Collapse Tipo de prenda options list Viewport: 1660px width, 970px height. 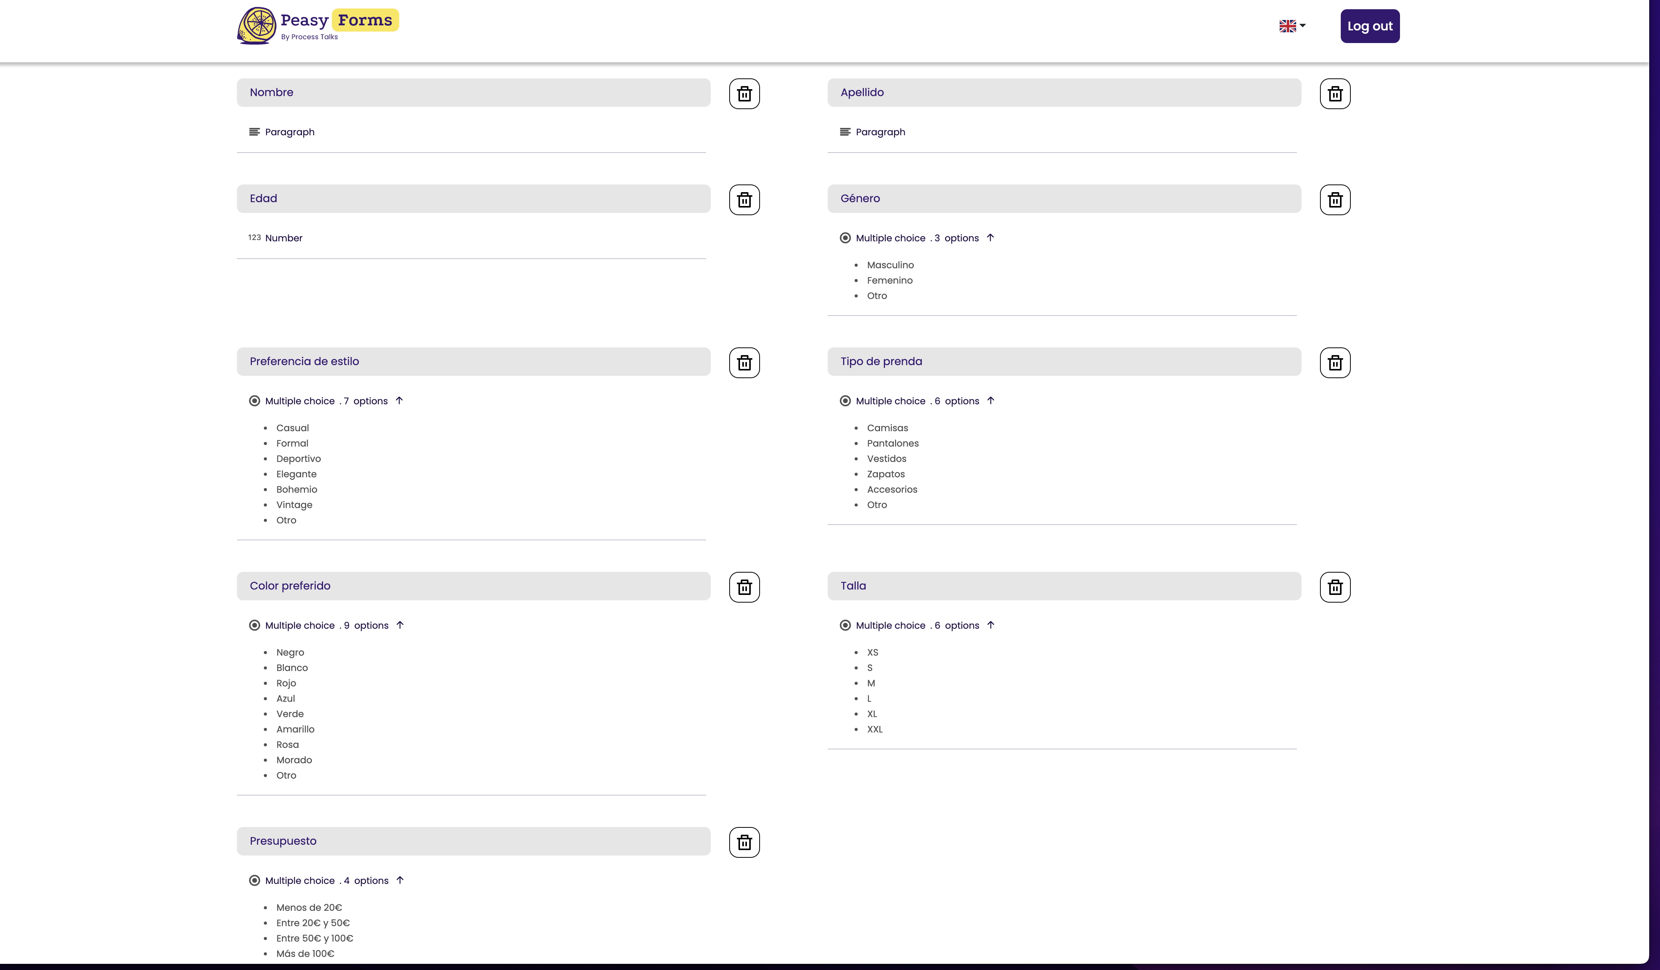pyautogui.click(x=991, y=400)
